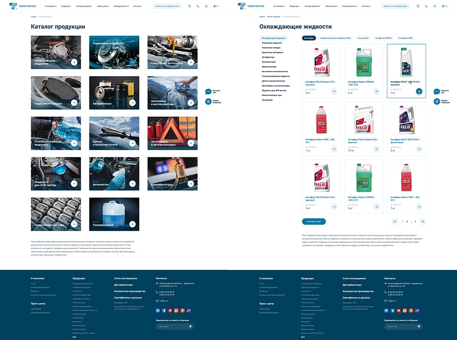Click the arrow on the Тормозные жидкости tile
Image resolution: width=457 pixels, height=340 pixels.
point(133,62)
